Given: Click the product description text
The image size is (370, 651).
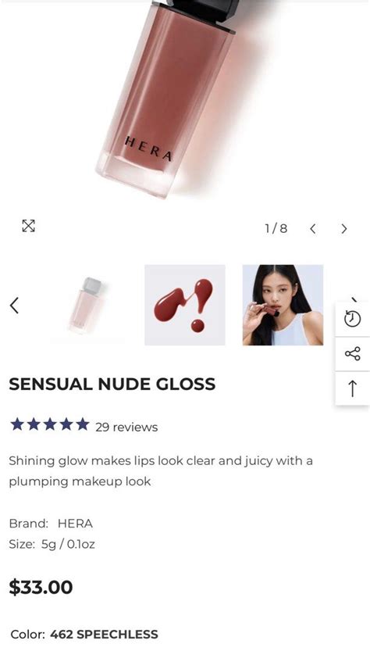Looking at the screenshot, I should (161, 471).
